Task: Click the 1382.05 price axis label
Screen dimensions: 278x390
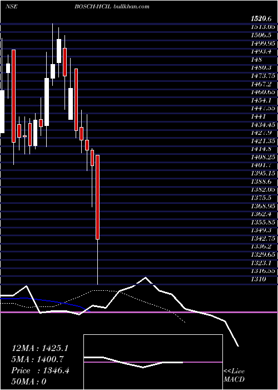Action: pyautogui.click(x=263, y=189)
